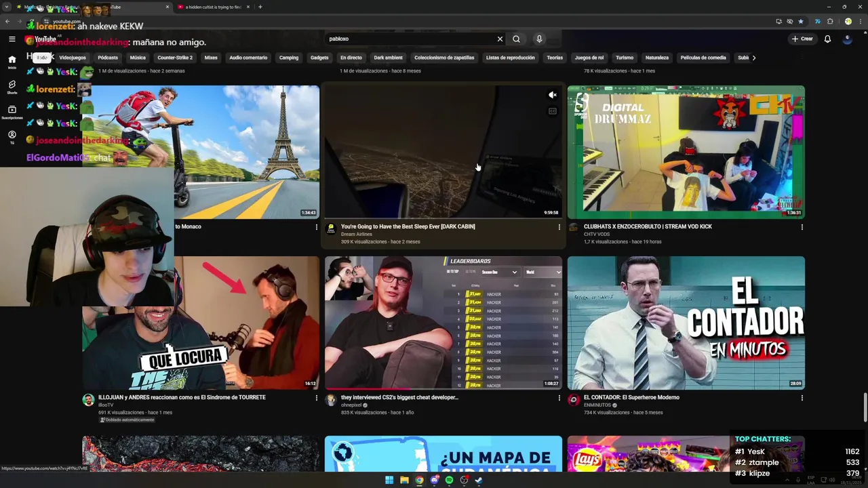Image resolution: width=868 pixels, height=488 pixels.
Task: Open Discord from the taskbar
Action: [434, 480]
